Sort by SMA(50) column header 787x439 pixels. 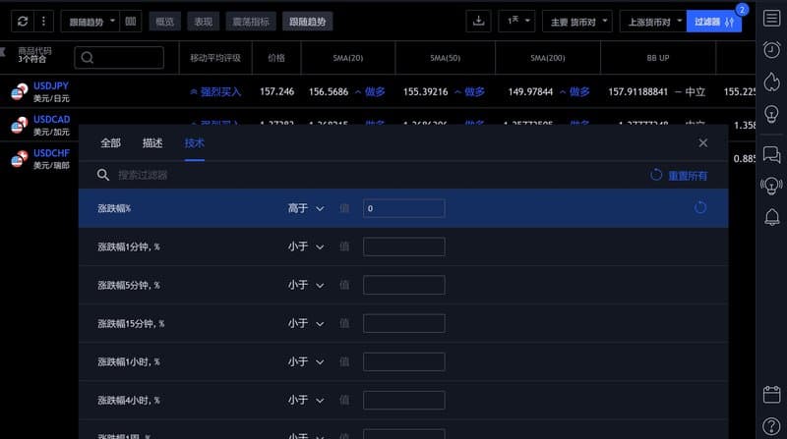(446, 58)
